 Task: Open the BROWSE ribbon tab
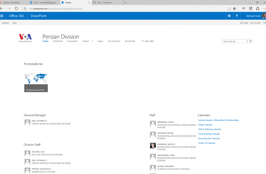[6, 23]
